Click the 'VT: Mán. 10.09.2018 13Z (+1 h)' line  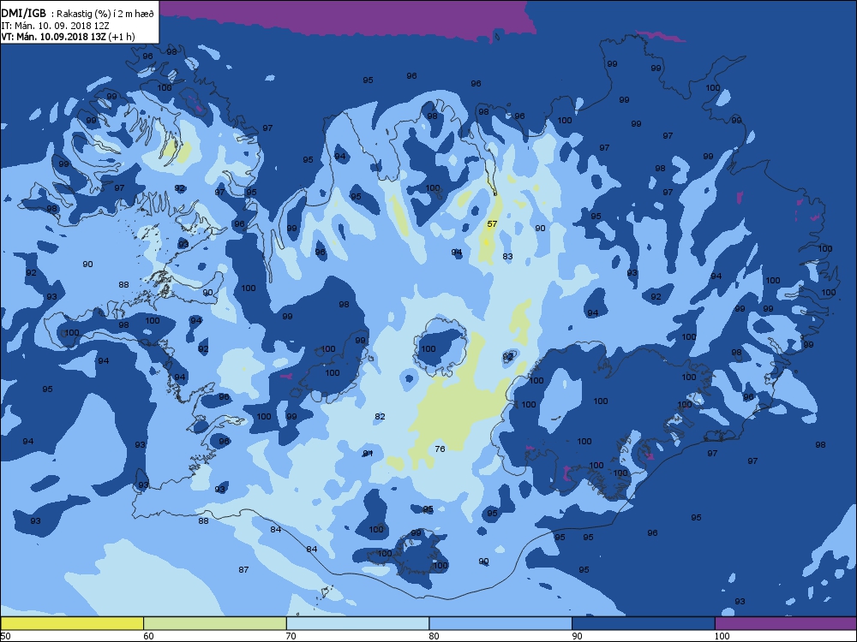(x=68, y=37)
